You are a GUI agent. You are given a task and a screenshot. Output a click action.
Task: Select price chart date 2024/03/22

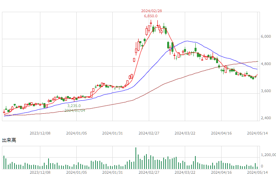185,133
